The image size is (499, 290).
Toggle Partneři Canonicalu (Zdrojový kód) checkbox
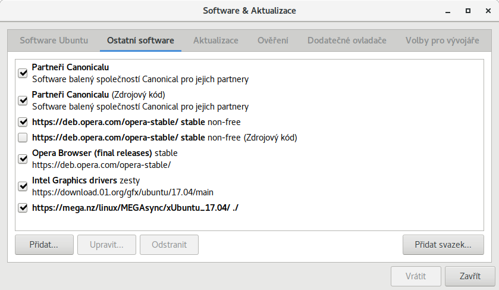coord(23,101)
